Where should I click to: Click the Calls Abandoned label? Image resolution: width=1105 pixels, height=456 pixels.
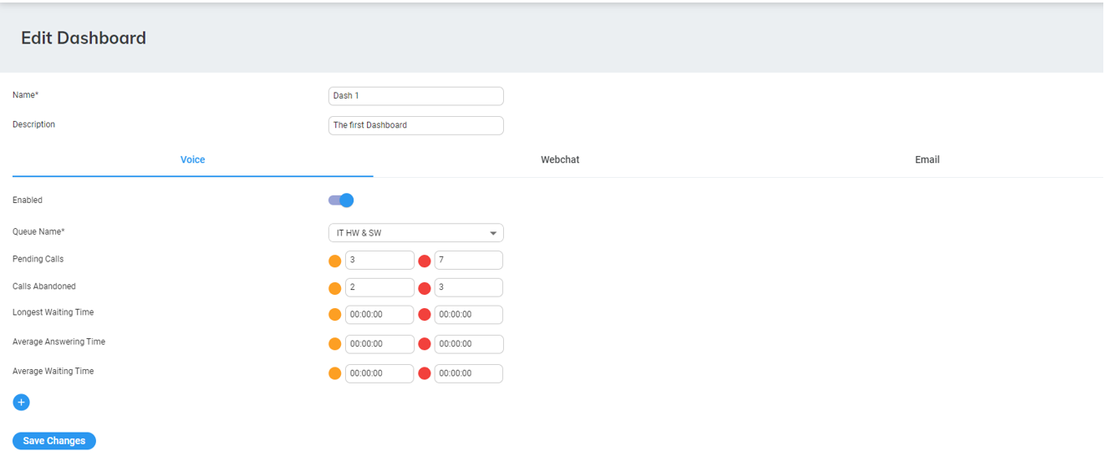[x=44, y=286]
